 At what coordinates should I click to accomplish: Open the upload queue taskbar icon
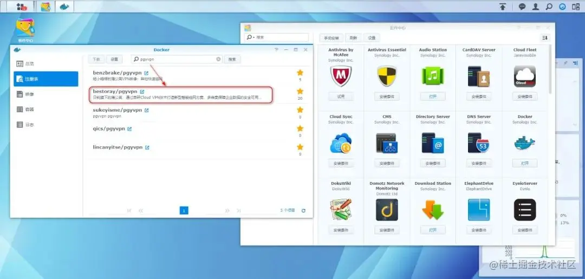pos(503,7)
